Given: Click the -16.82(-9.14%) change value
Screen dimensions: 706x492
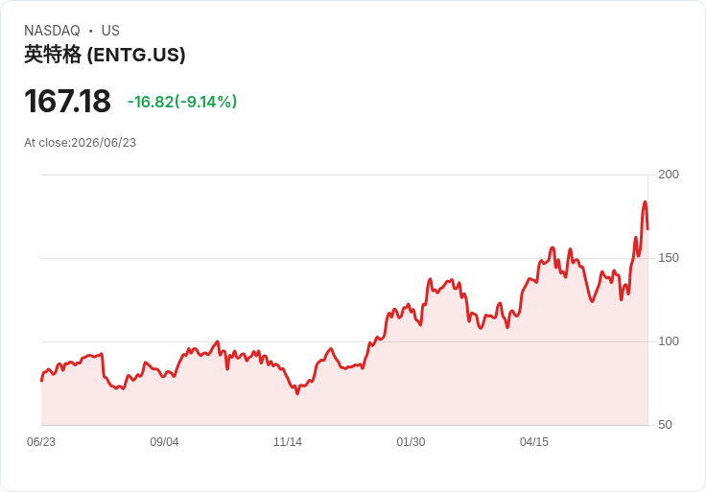Looking at the screenshot, I should tap(182, 102).
